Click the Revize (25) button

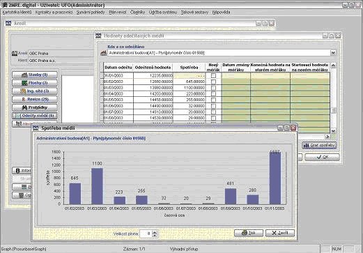click(x=35, y=99)
